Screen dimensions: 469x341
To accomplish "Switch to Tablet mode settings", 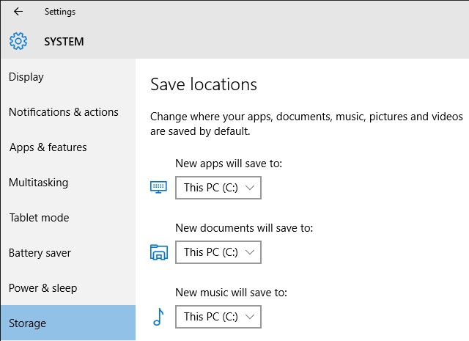I will (x=39, y=218).
